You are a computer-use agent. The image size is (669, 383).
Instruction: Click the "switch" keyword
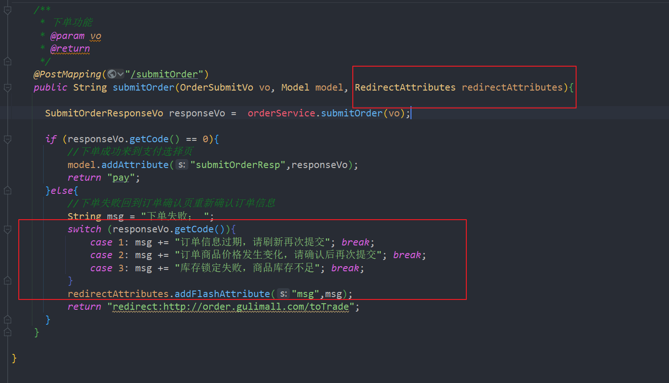84,229
